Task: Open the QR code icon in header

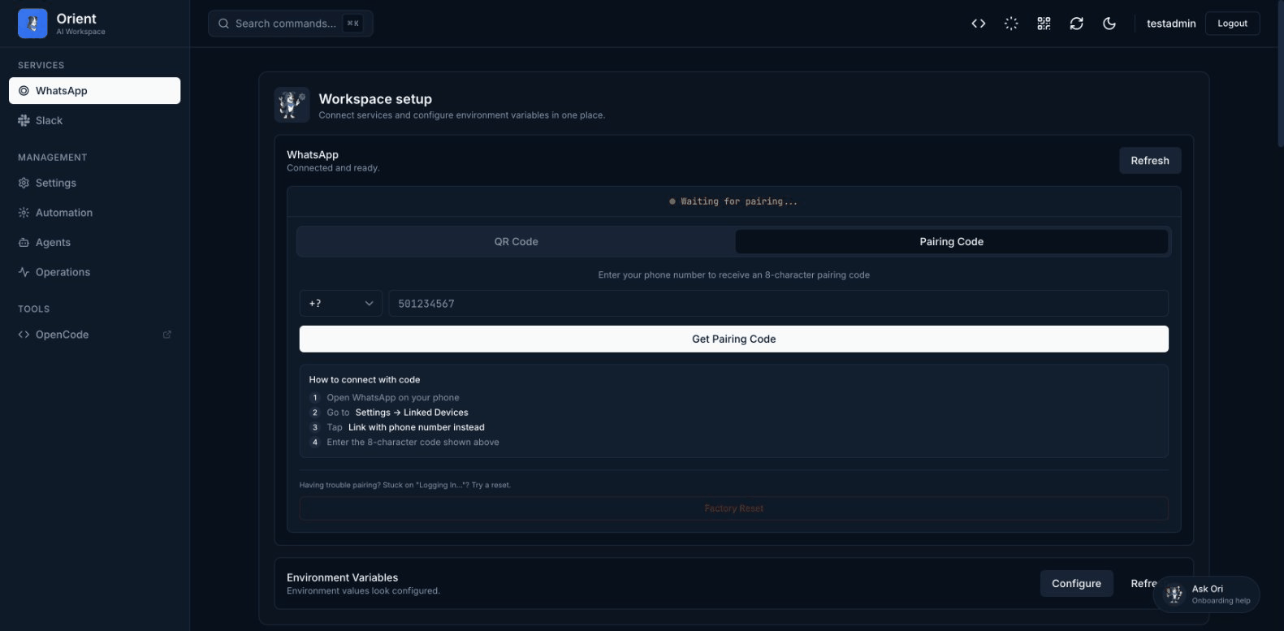Action: [x=1044, y=24]
